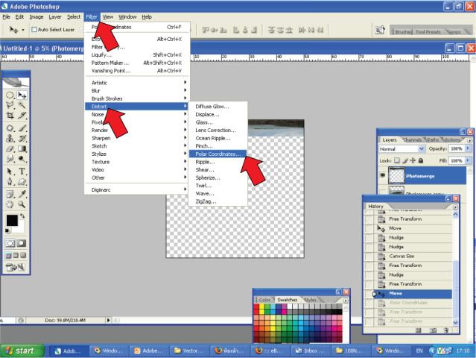Open the Layers panel options menu
Screen dimensions: 476x358
(x=469, y=141)
